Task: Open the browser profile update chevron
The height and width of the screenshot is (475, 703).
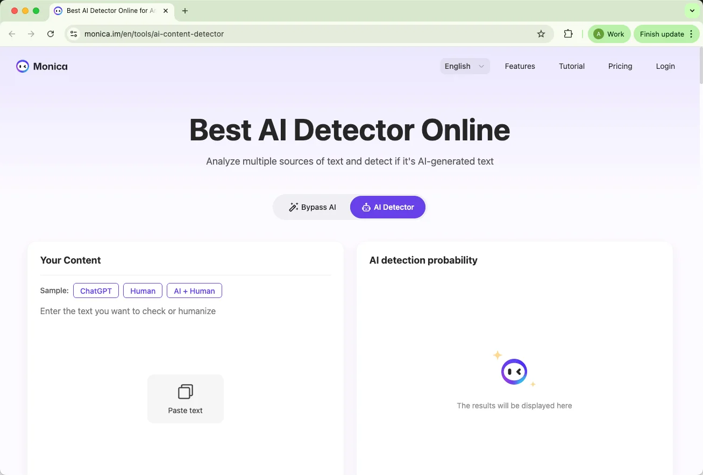Action: click(x=692, y=10)
